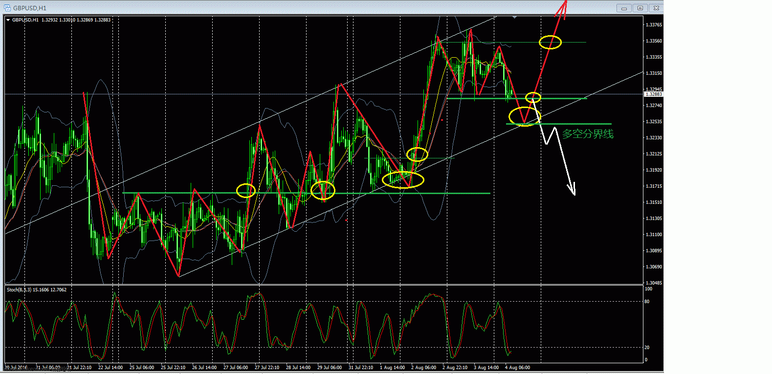772x374 pixels.
Task: Select the GBPUSD,H1 title bar text
Action: pos(30,8)
